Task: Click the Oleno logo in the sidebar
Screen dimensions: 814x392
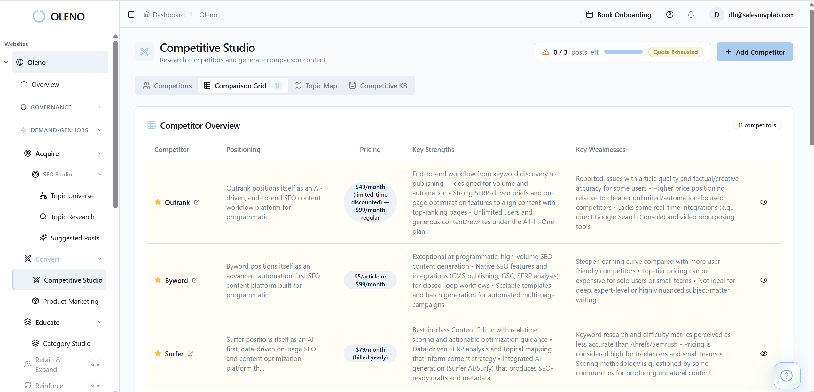Action: (x=59, y=16)
